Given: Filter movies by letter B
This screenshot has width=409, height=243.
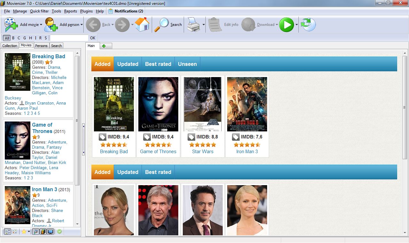Looking at the screenshot, I should pyautogui.click(x=13, y=38).
